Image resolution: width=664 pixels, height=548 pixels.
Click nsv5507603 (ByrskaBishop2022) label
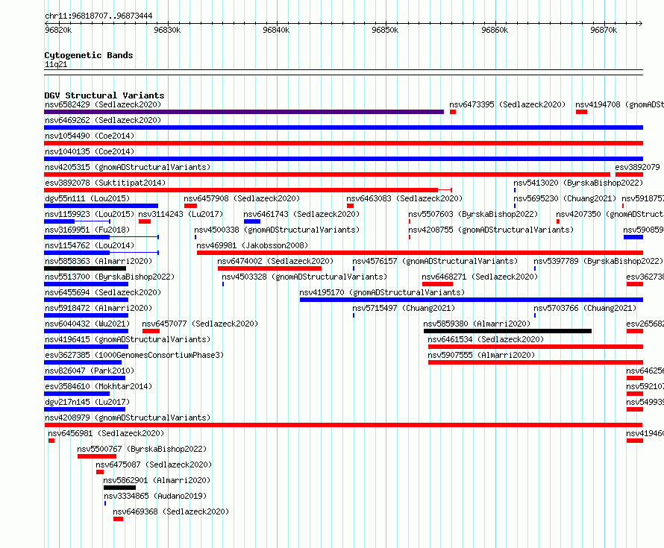click(x=473, y=214)
